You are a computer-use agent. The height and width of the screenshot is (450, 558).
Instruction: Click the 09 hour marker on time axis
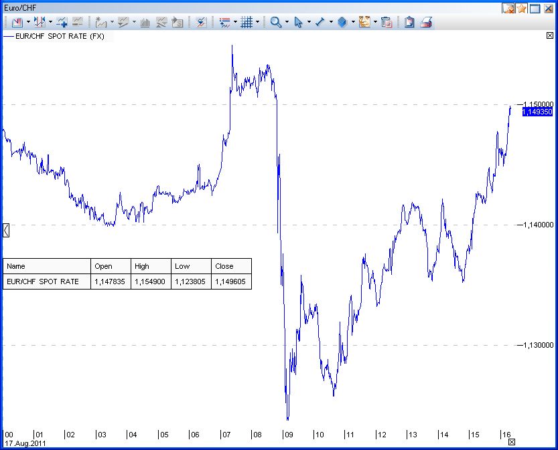click(x=288, y=435)
